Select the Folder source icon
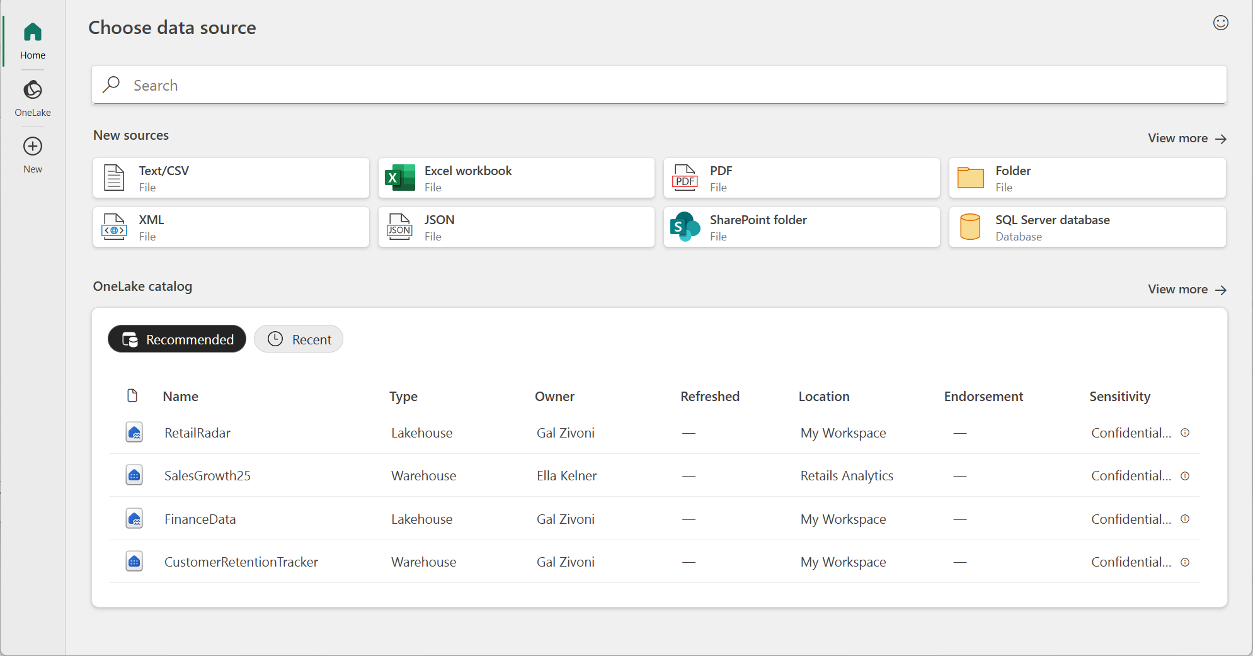 coord(970,178)
